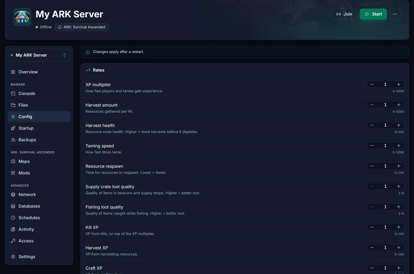This screenshot has height=274, width=414.
Task: Open the Mods page
Action: [39, 173]
